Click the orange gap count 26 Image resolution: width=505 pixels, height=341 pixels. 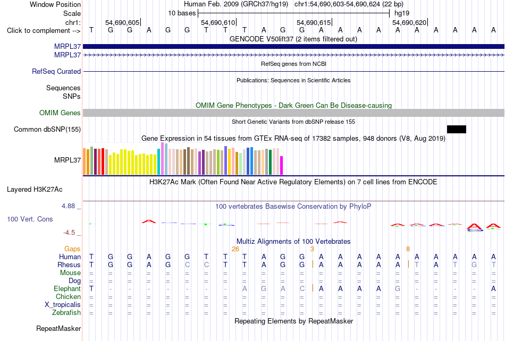tap(235, 249)
